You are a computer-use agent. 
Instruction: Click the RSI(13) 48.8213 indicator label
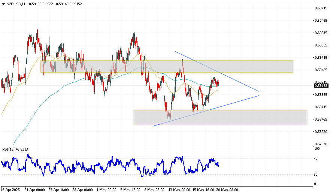click(x=15, y=149)
